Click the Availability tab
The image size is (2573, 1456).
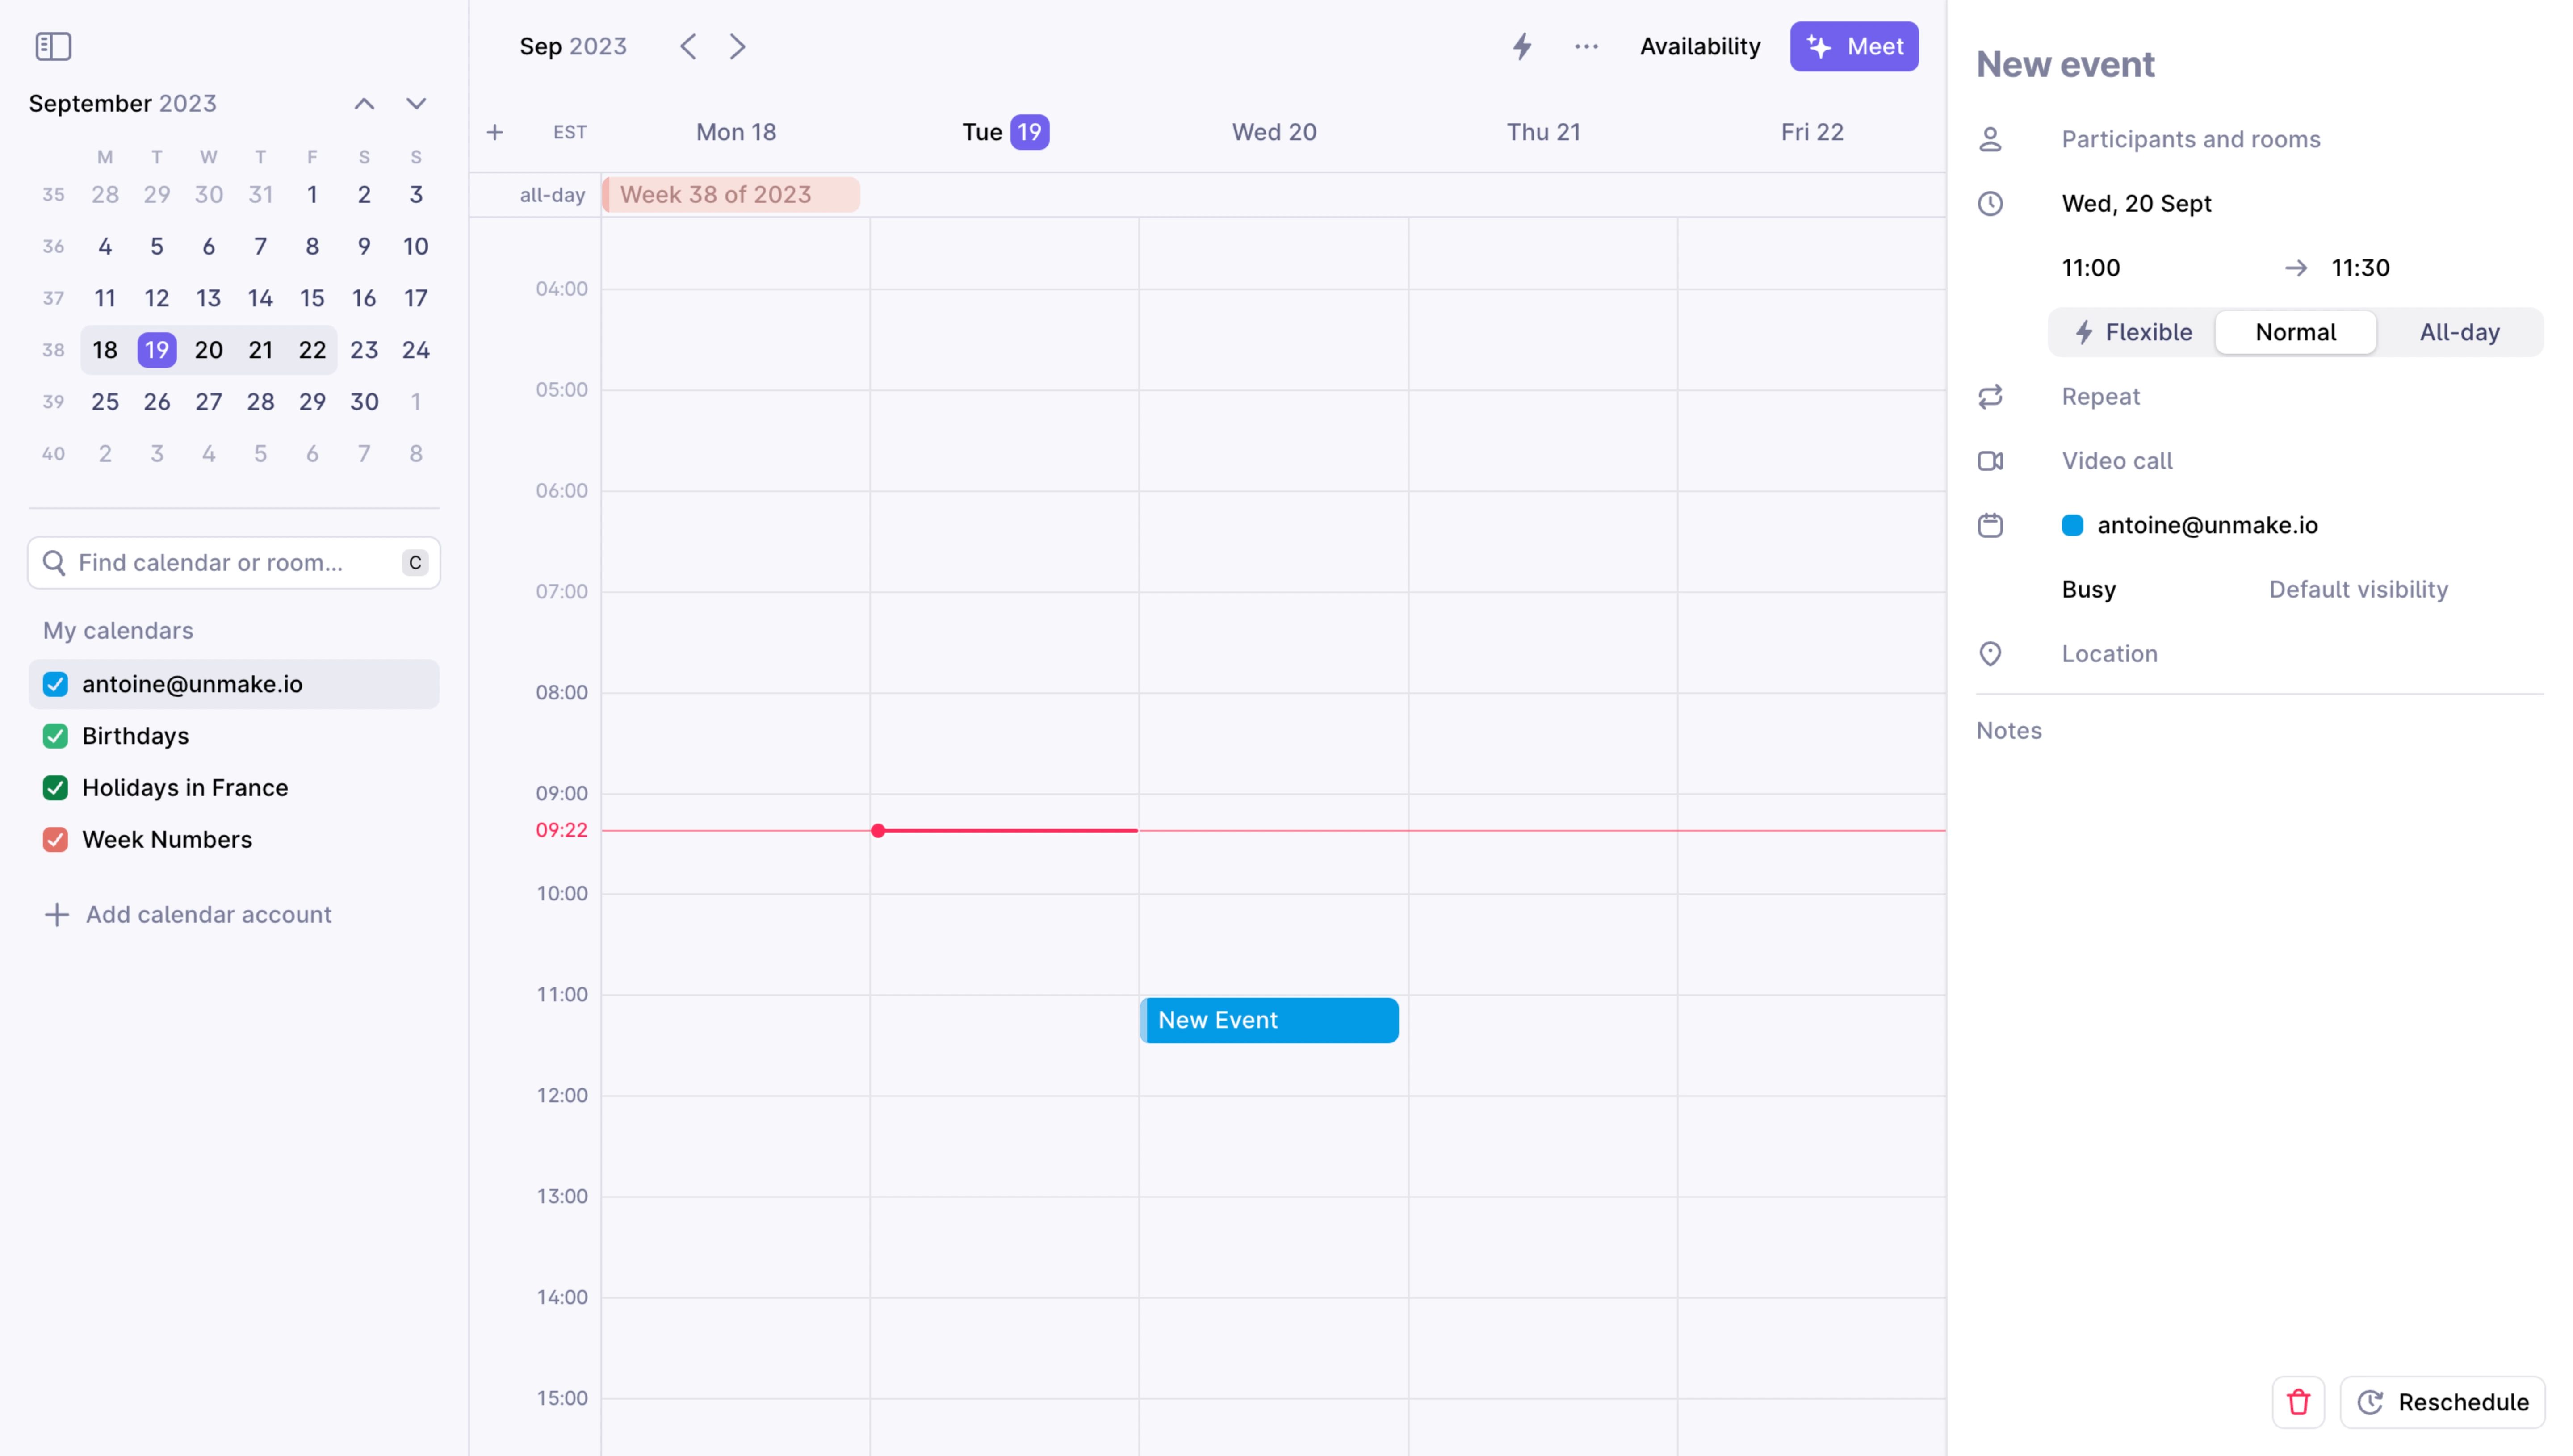click(x=1700, y=46)
